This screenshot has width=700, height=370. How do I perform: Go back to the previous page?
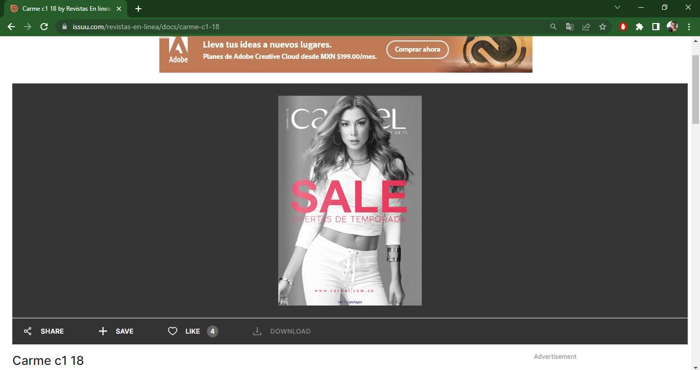(x=11, y=27)
